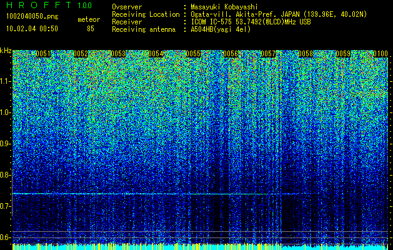393x250 pixels.
Task: Click the HROFFT 1.0.0 title text
Action: [x=49, y=5]
